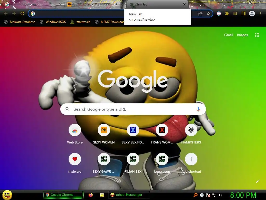Image resolution: width=266 pixels, height=200 pixels.
Task: Click the 8:00 PM clock
Action: pos(243,195)
